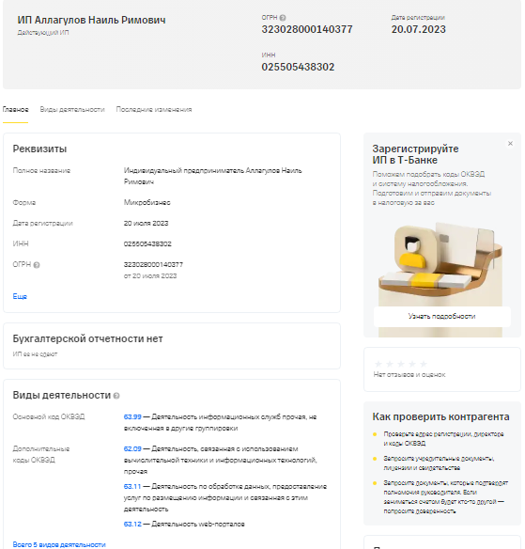Open OKVED code 63.12 link
Viewport: 525px width, 549px height.
(132, 525)
